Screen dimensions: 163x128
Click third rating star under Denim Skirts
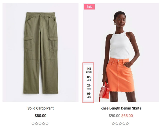coord(120,123)
